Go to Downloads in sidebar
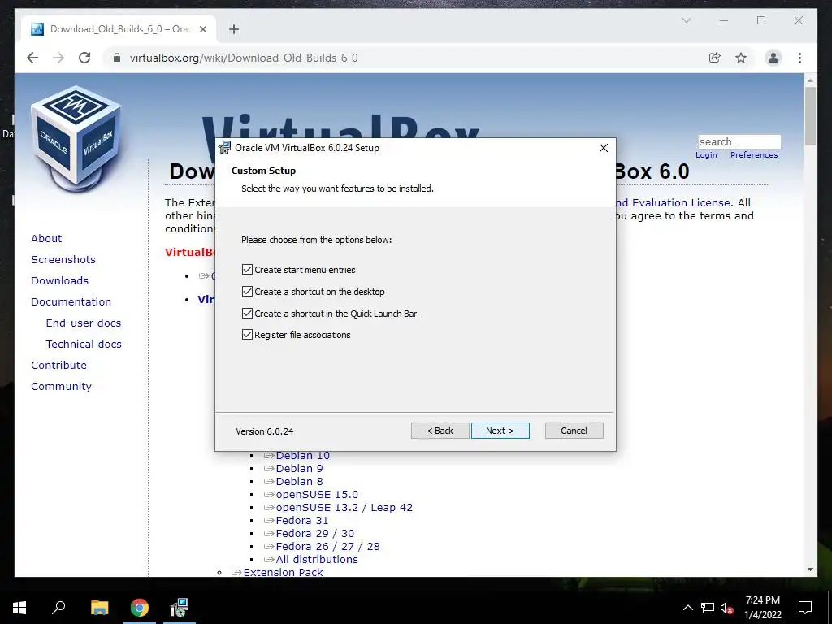The height and width of the screenshot is (624, 832). (59, 280)
